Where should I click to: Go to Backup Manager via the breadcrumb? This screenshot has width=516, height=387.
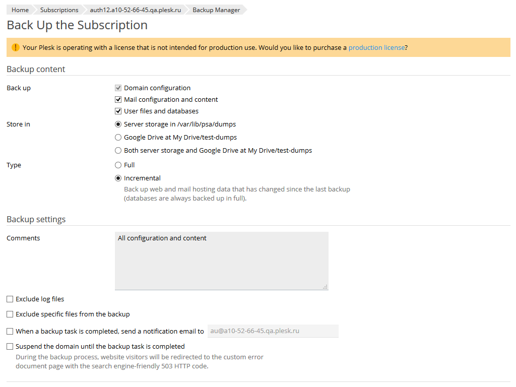[215, 10]
